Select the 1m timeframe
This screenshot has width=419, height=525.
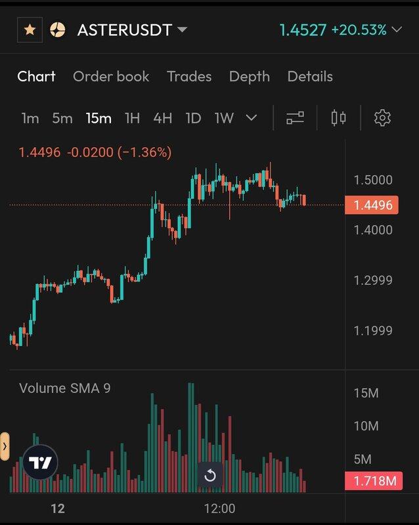coord(30,118)
